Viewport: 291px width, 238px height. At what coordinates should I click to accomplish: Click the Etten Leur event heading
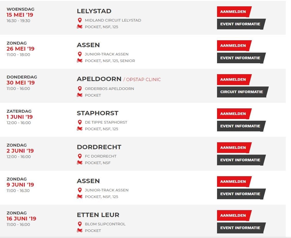pyautogui.click(x=98, y=215)
